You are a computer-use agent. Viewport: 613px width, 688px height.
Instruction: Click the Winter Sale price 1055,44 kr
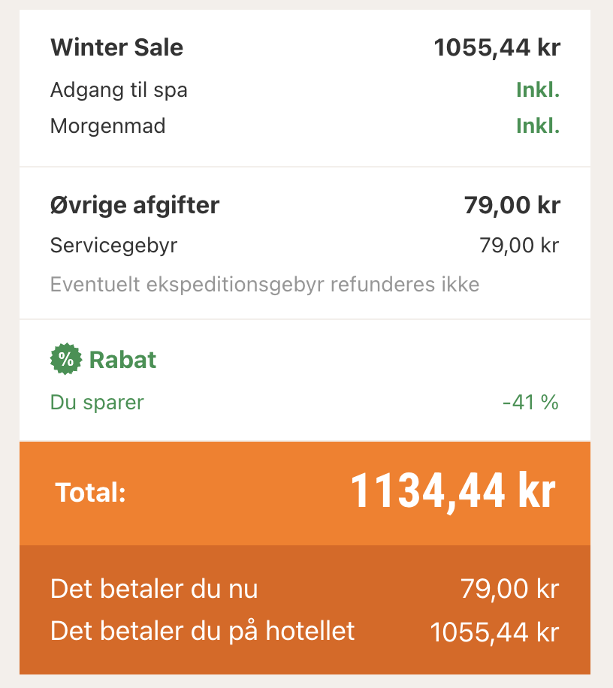pos(497,48)
